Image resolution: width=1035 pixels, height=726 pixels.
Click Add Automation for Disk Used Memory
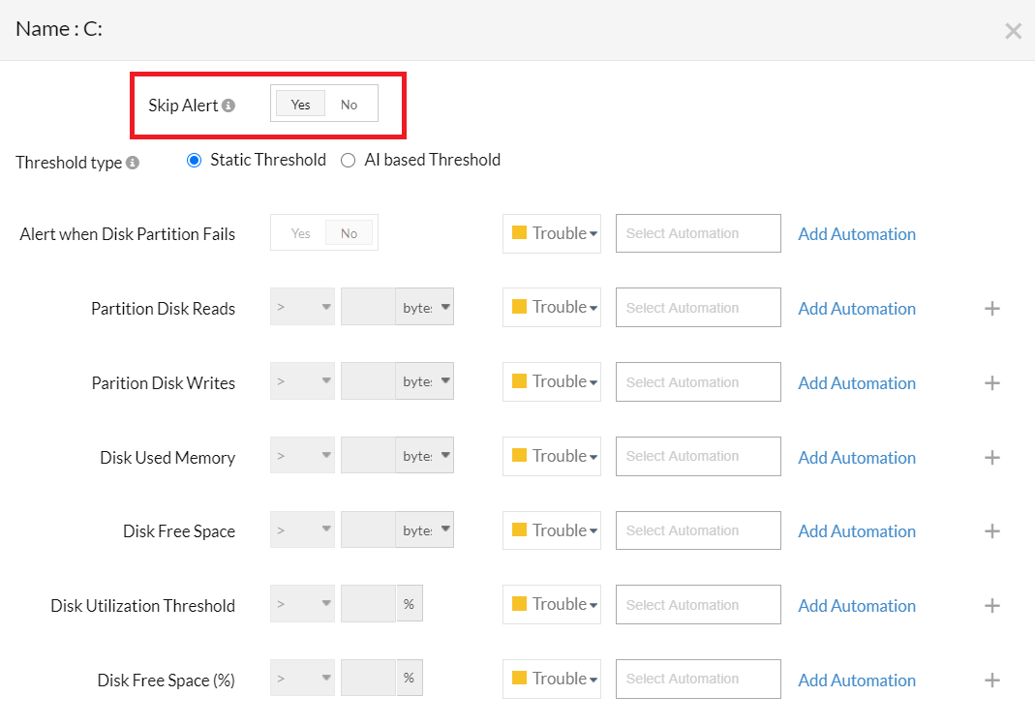point(856,458)
